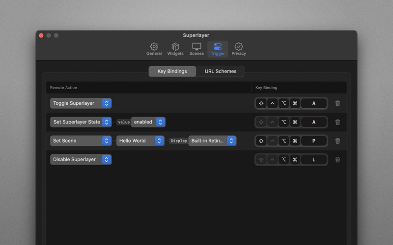Delete the Disable Superlayer key binding
Image resolution: width=393 pixels, height=245 pixels.
click(337, 159)
